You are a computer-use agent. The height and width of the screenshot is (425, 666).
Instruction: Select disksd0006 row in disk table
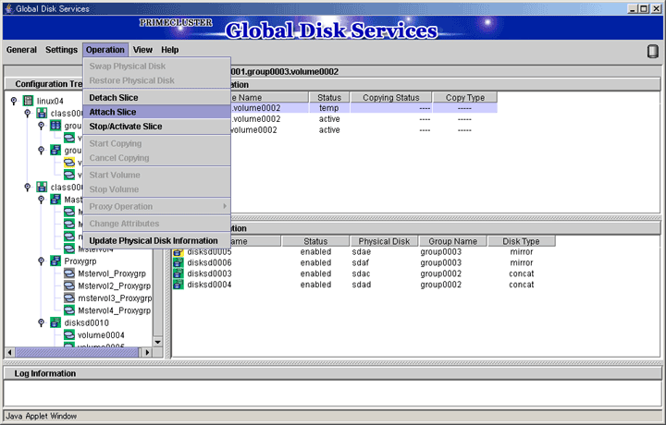364,262
